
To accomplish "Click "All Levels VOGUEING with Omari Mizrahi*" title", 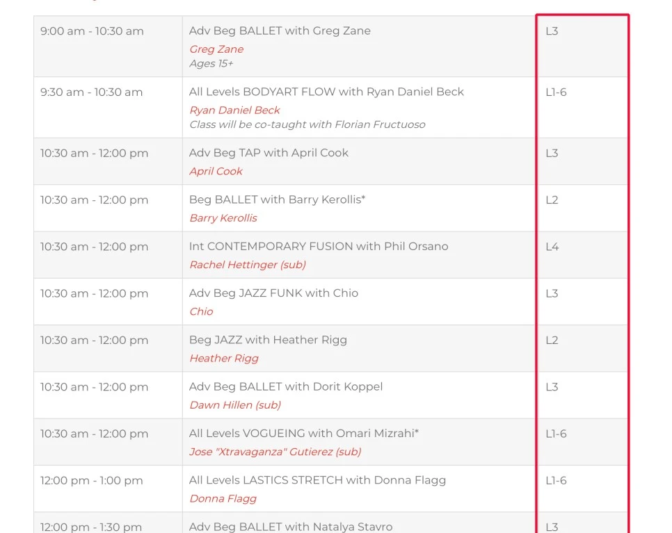I will click(304, 433).
